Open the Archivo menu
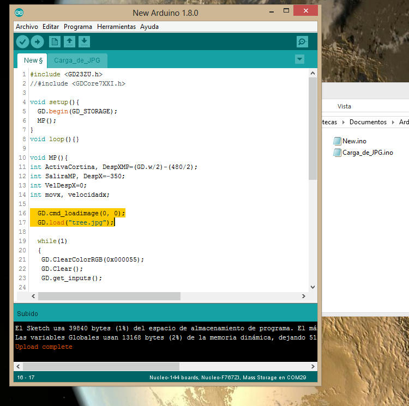The image size is (409, 406). pyautogui.click(x=27, y=27)
